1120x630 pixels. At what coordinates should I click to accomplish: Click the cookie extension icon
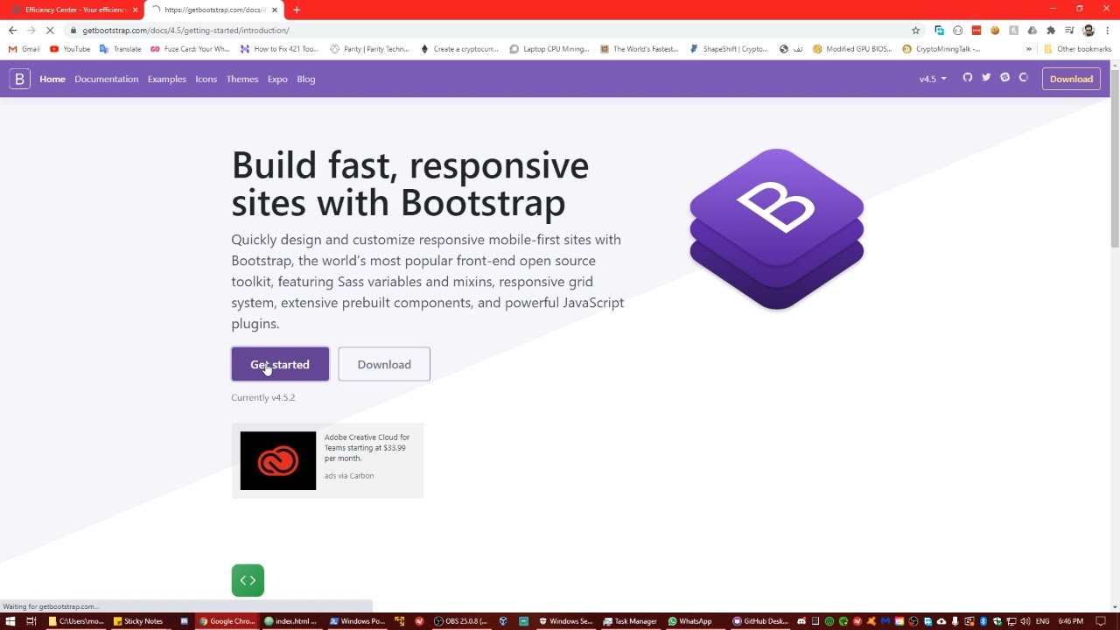coord(995,30)
